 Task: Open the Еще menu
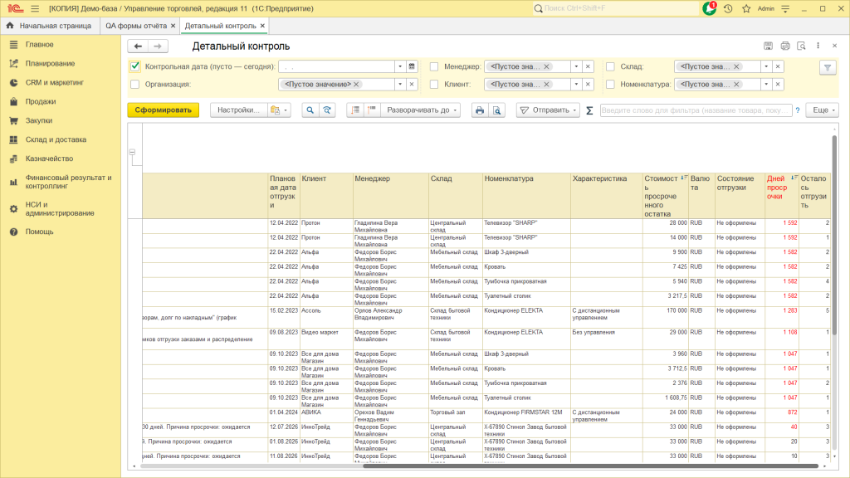[x=823, y=110]
